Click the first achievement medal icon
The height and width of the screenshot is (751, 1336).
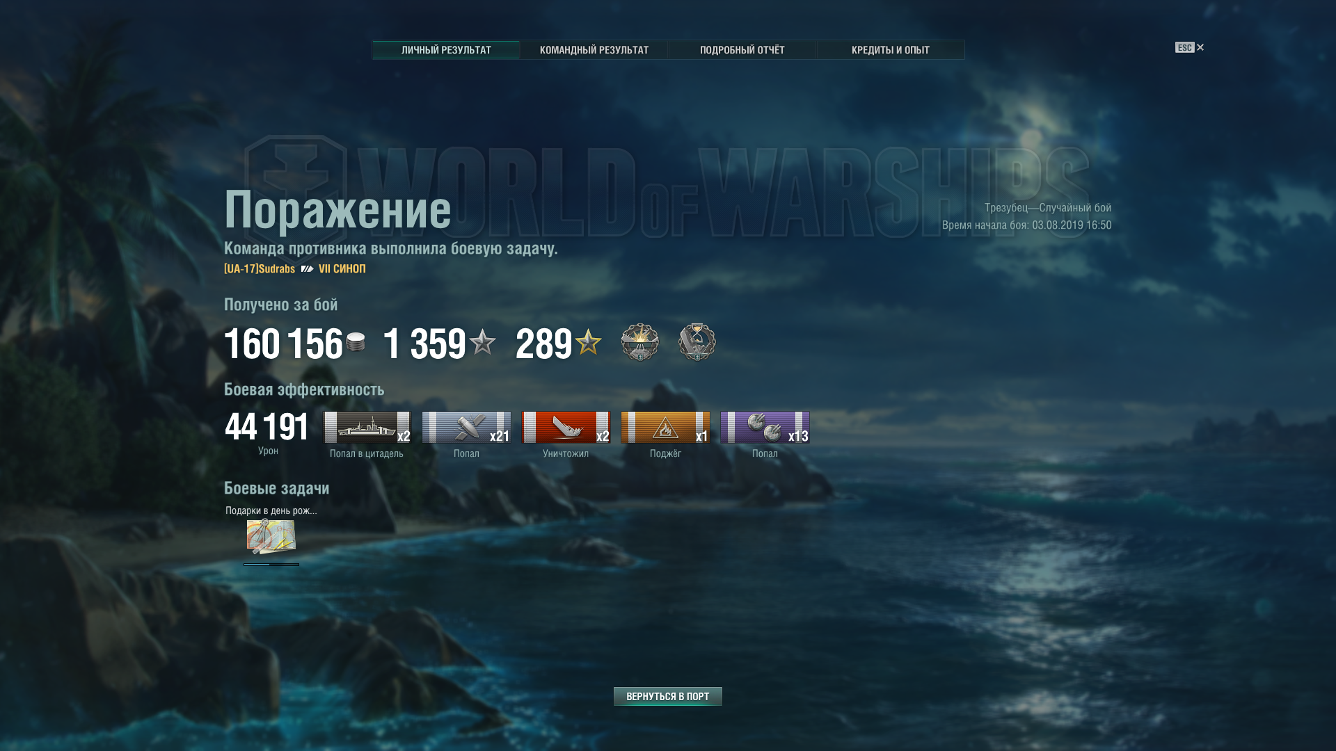pos(640,342)
